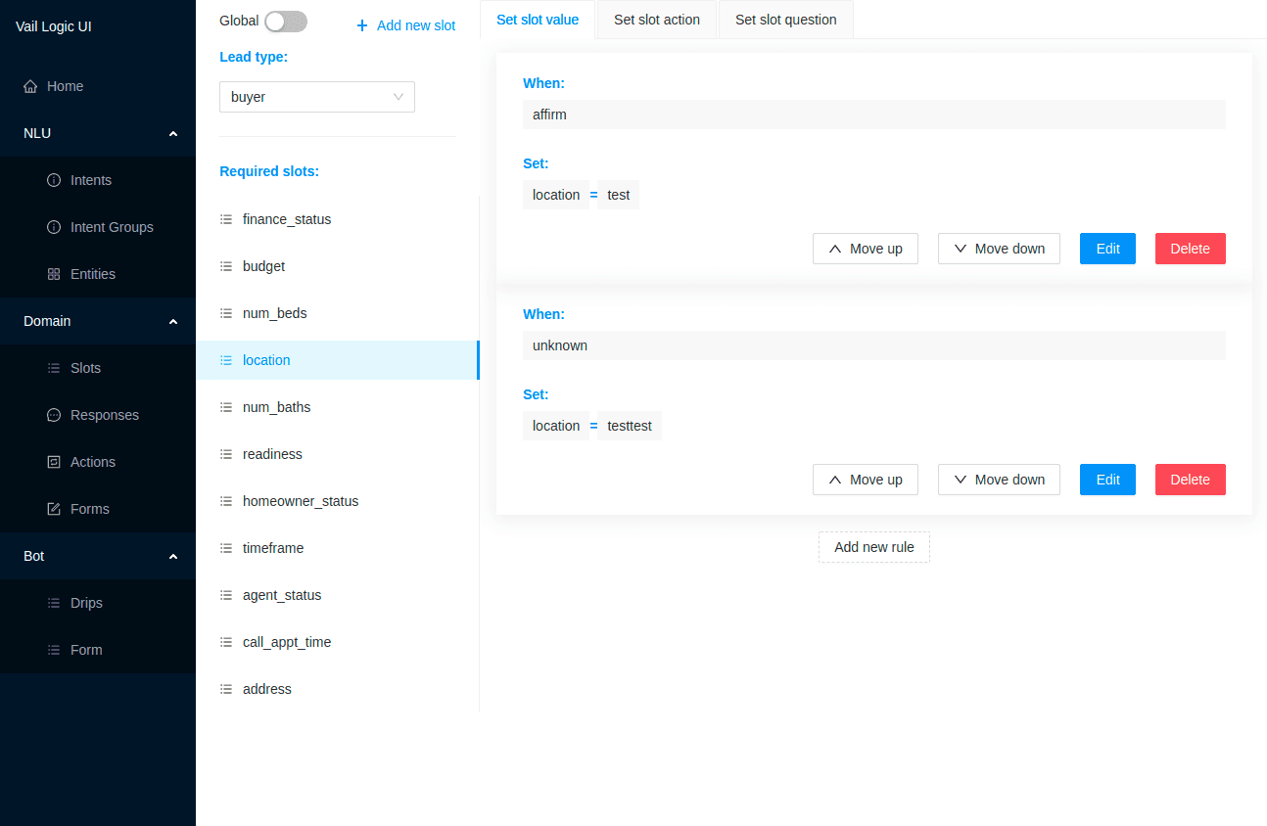Click the Actions icon in sidebar

pyautogui.click(x=54, y=462)
